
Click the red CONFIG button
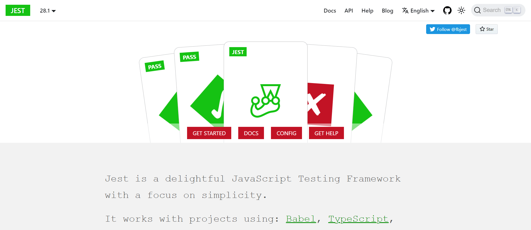click(286, 133)
